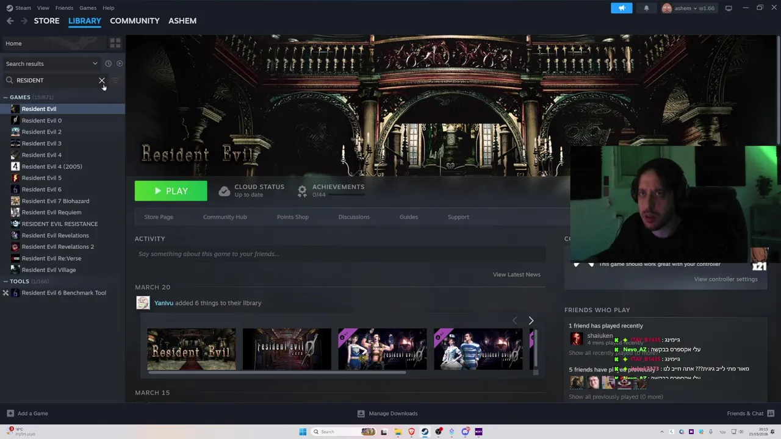
Task: Open the notifications bell
Action: [x=646, y=8]
